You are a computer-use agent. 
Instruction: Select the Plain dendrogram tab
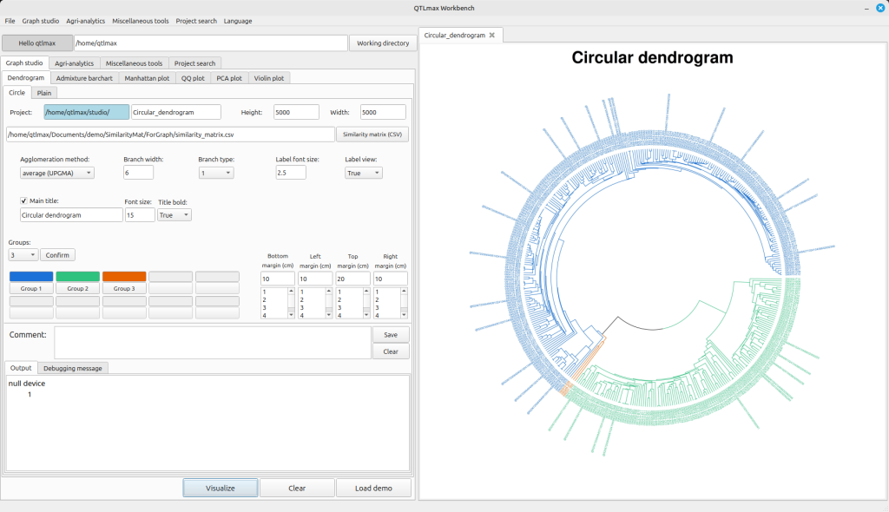tap(44, 92)
